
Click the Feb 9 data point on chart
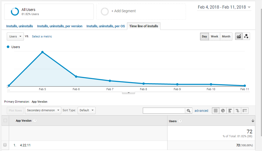(177, 84)
